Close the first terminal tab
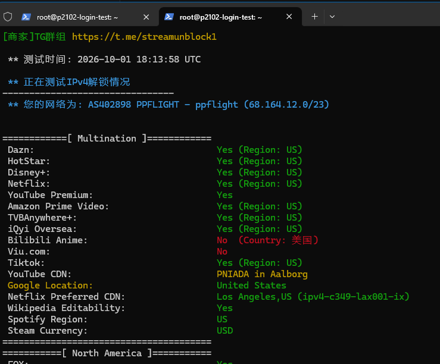Image resolution: width=440 pixels, height=364 pixels. (146, 17)
